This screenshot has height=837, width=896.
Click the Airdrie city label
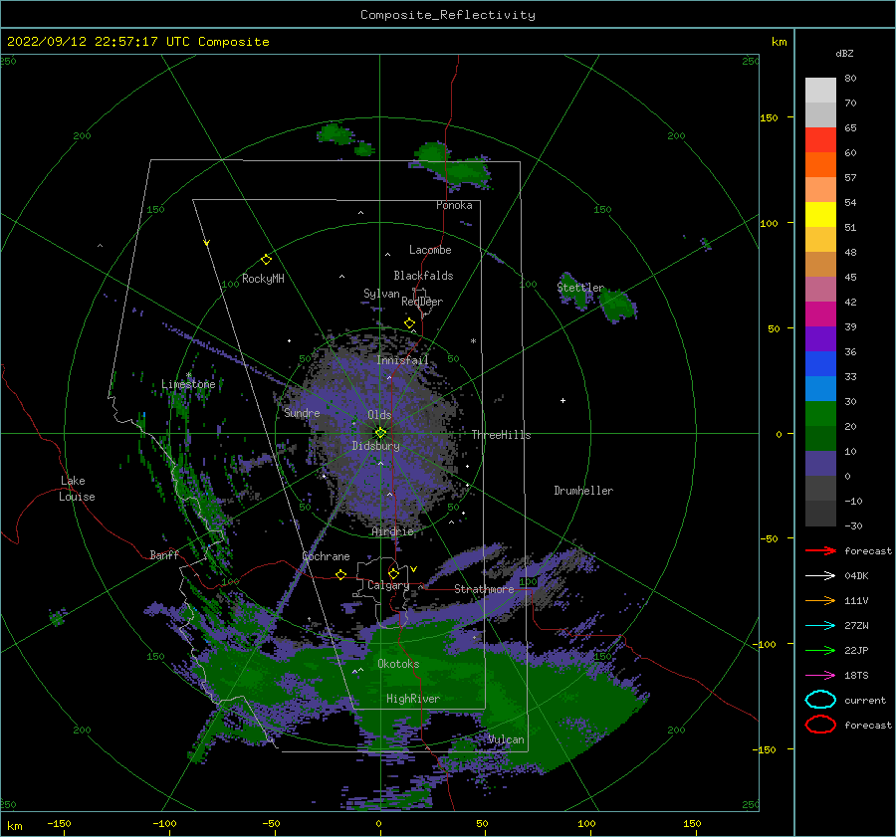point(392,531)
